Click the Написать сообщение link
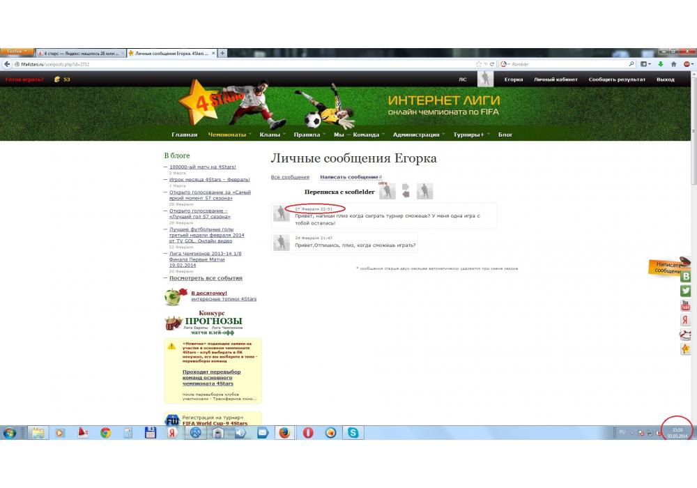 349,177
